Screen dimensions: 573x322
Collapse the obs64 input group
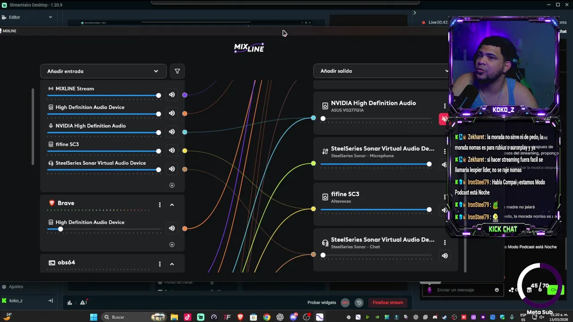tap(172, 264)
